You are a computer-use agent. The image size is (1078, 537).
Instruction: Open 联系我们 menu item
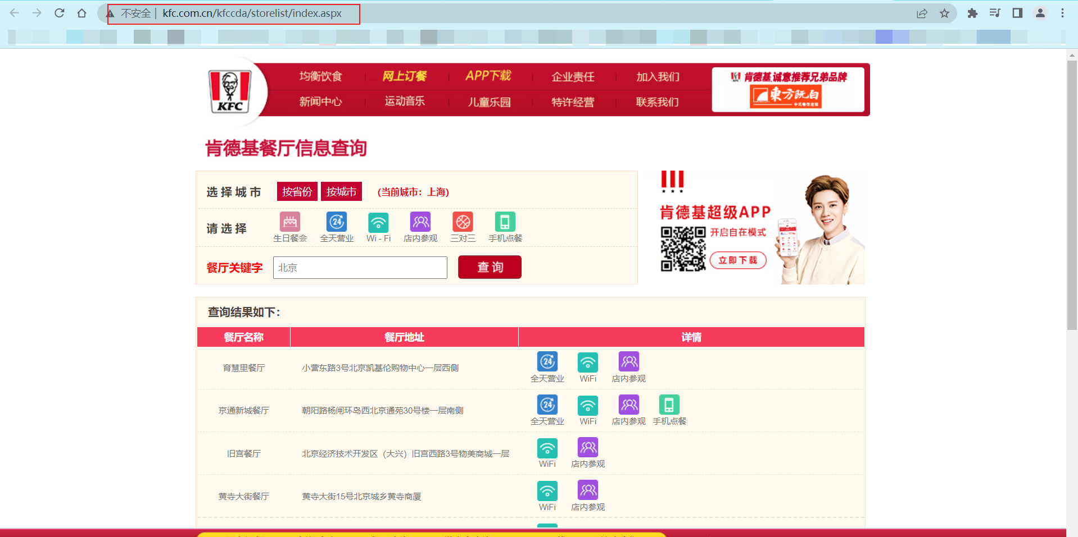pos(658,102)
